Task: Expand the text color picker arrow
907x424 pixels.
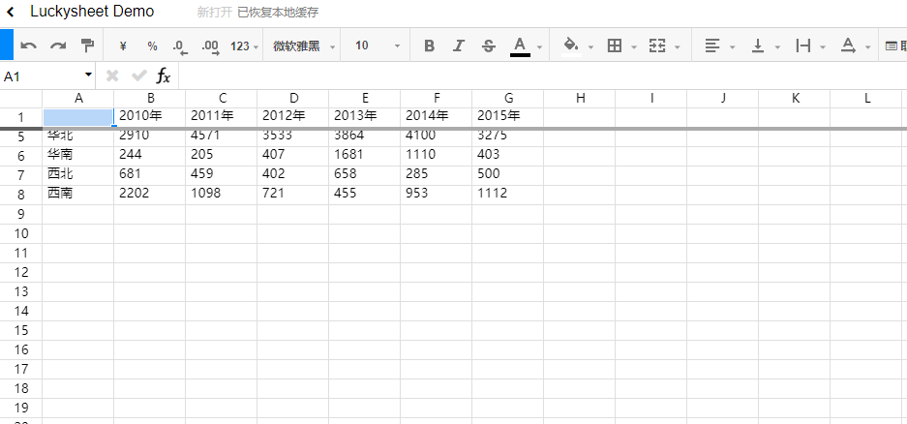Action: pos(539,46)
